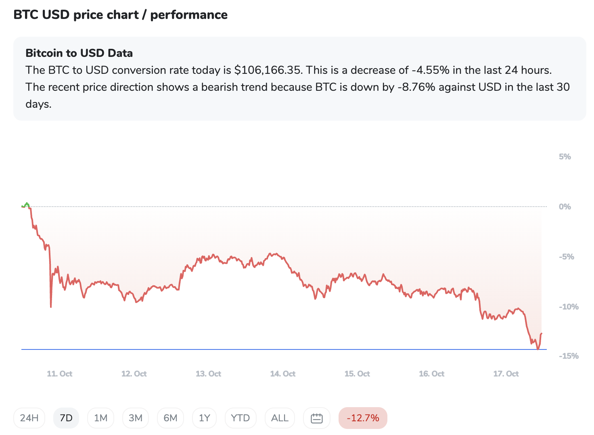
Task: Click the BTC USD price chart title
Action: coord(121,15)
